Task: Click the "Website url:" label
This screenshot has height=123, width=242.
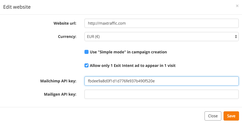Action: click(65, 23)
